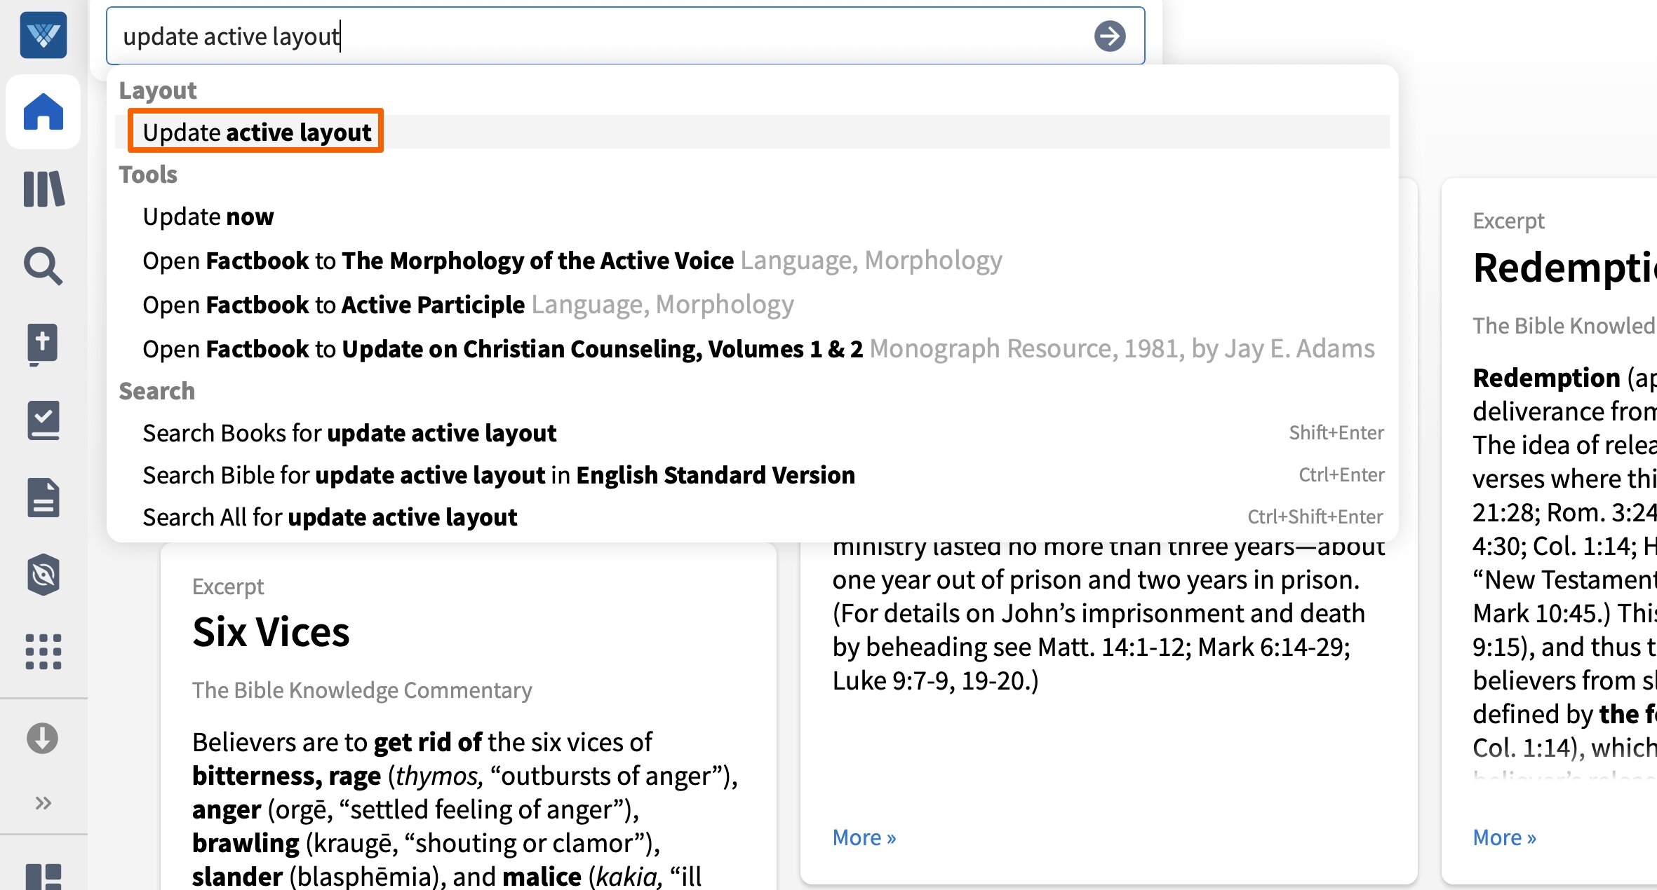Screen dimensions: 1657x890
Task: Click in the command search box
Action: [x=596, y=36]
